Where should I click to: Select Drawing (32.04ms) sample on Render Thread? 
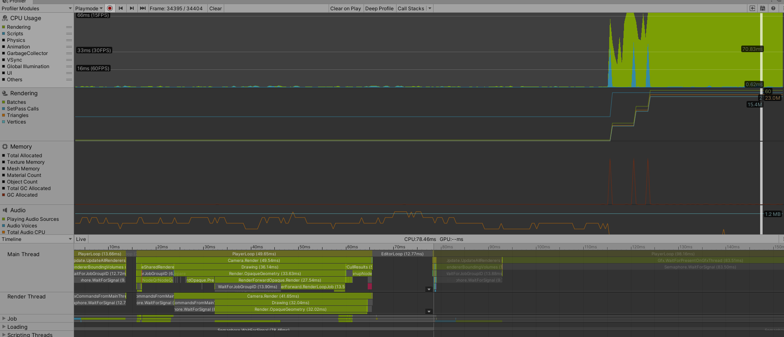[291, 303]
